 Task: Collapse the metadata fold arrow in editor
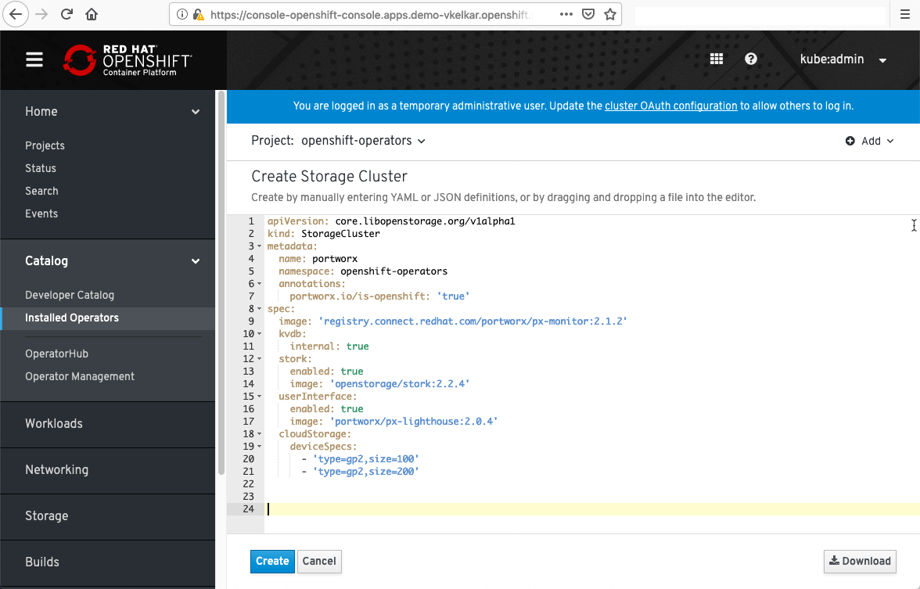[x=259, y=246]
